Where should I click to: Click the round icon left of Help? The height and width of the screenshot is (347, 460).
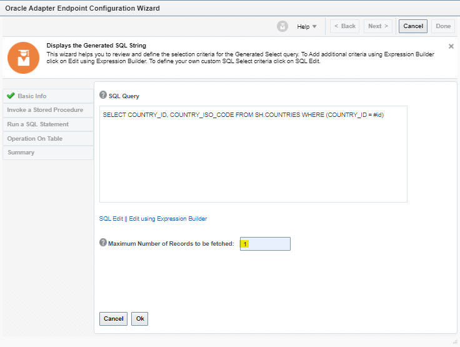[x=282, y=26]
